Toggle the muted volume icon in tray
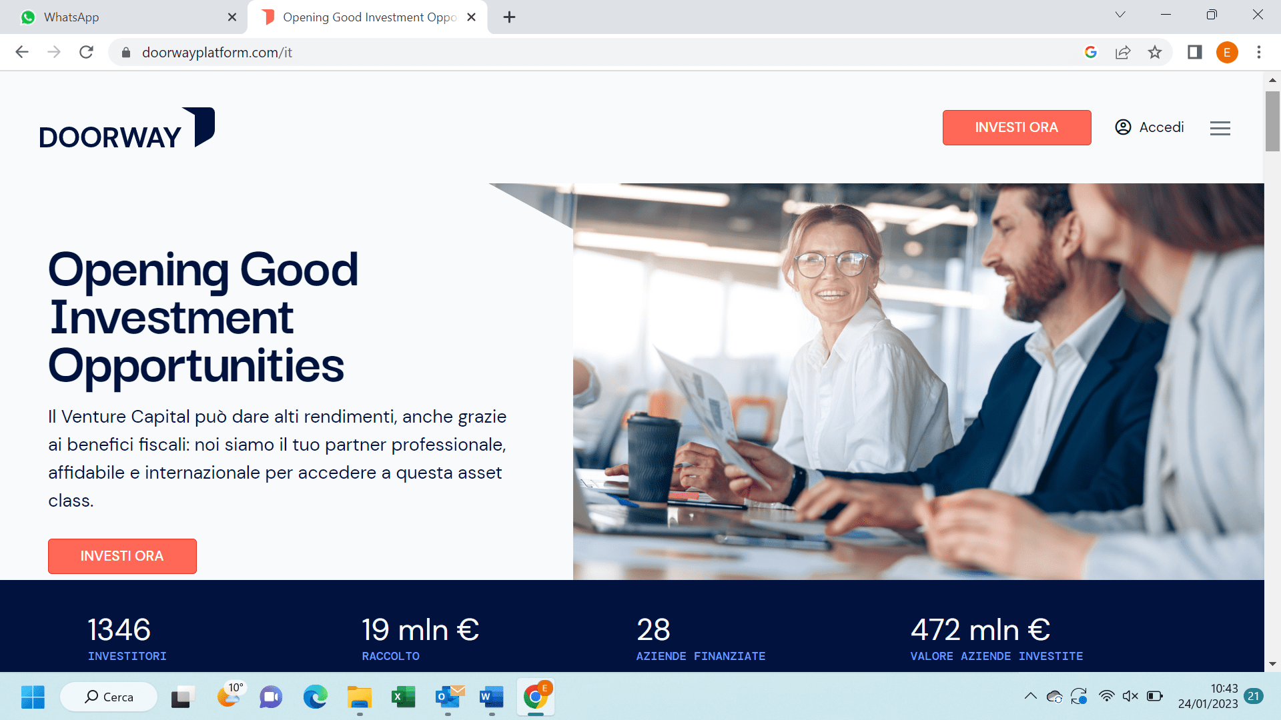Viewport: 1281px width, 720px height. coord(1130,696)
